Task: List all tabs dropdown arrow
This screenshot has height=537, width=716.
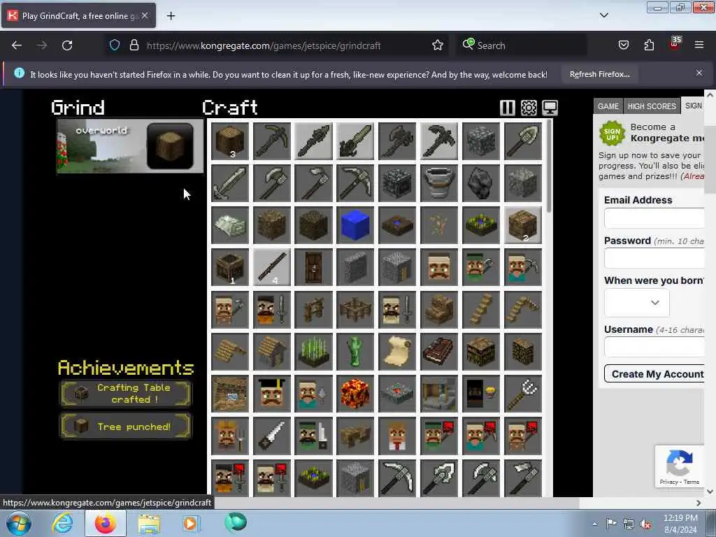Action: click(x=604, y=15)
